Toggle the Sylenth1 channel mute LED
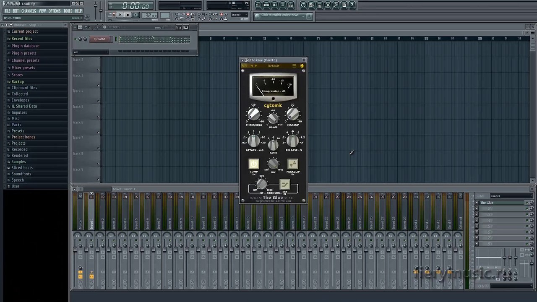Image resolution: width=537 pixels, height=302 pixels. click(75, 39)
